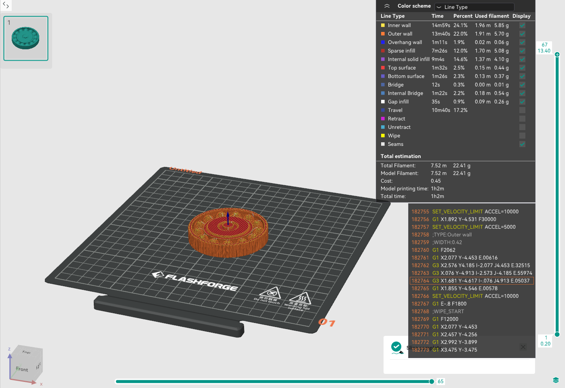
Task: Click the plus handle atop the layer slider
Action: (557, 54)
